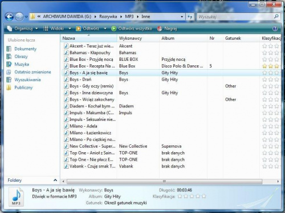This screenshot has height=213, width=285.
Task: Expand the Widoki dropdown arrow
Action: (70, 28)
